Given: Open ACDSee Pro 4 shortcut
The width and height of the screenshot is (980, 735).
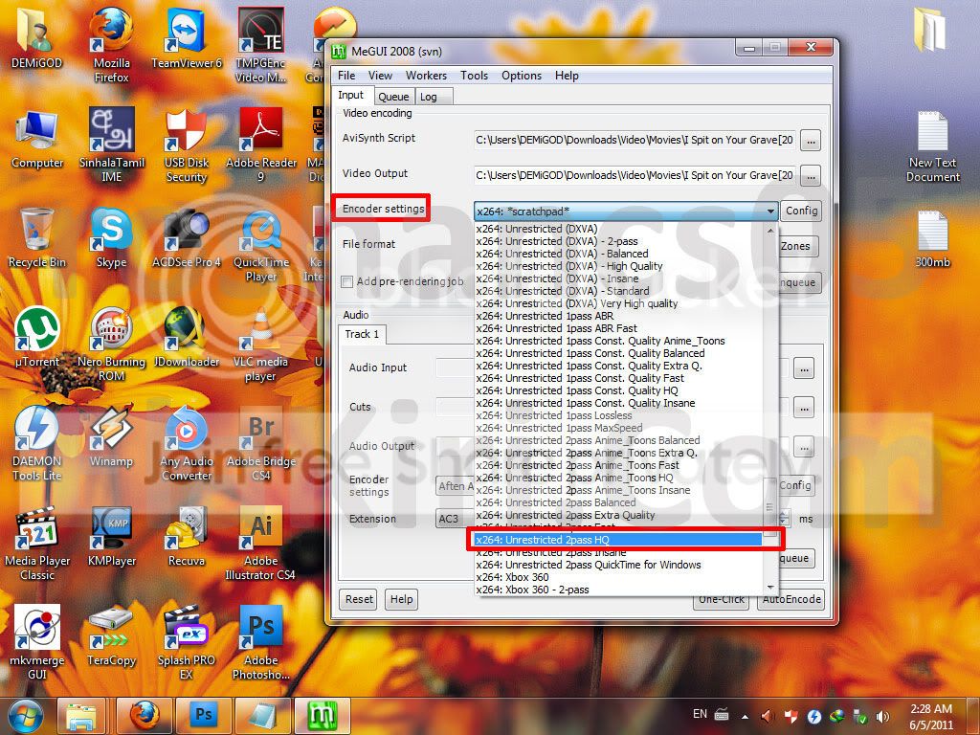Looking at the screenshot, I should pos(187,237).
